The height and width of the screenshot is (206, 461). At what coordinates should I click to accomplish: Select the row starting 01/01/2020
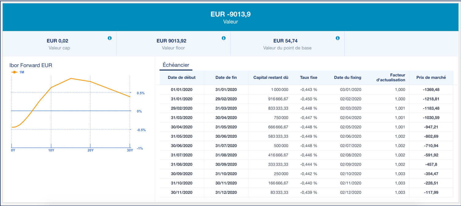[x=181, y=89]
